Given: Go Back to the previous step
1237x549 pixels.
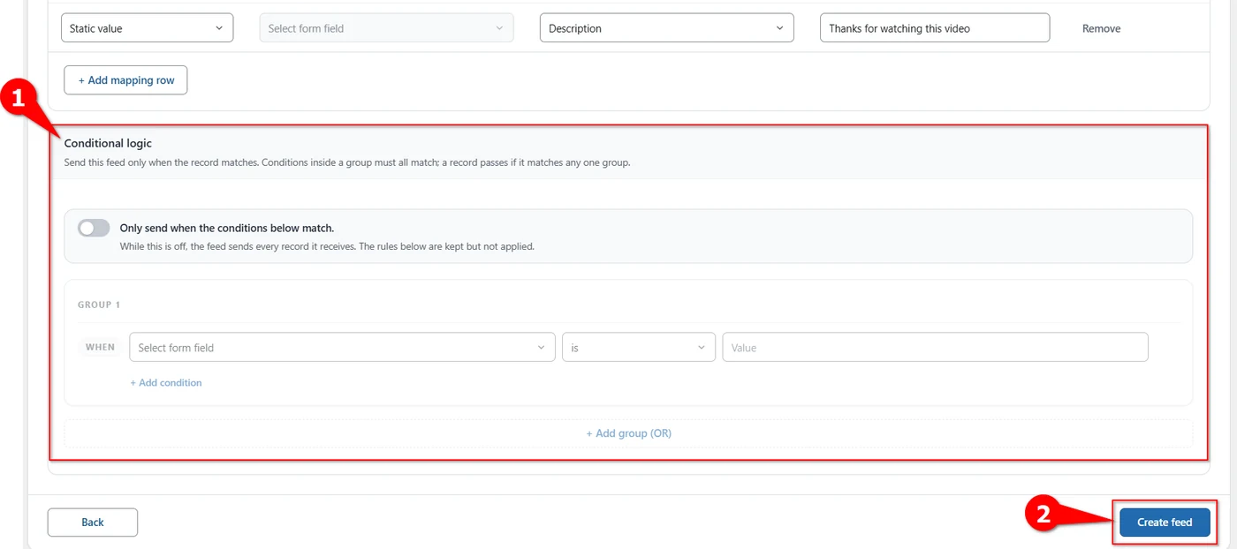Looking at the screenshot, I should click(x=93, y=523).
